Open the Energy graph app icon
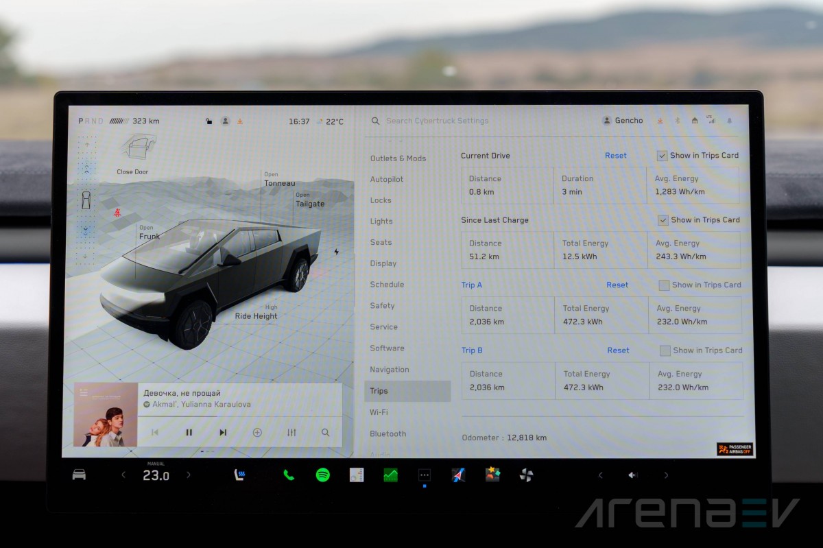 point(390,475)
